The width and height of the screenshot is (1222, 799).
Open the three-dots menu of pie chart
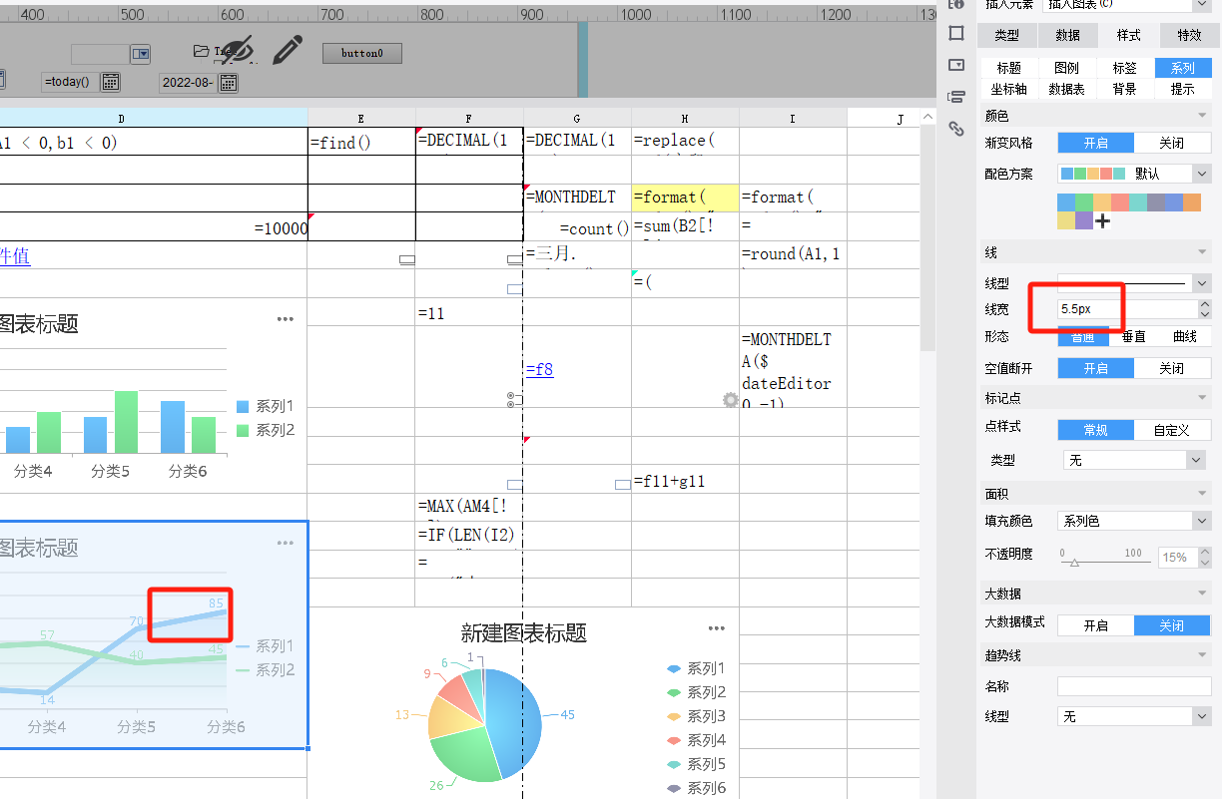coord(716,628)
